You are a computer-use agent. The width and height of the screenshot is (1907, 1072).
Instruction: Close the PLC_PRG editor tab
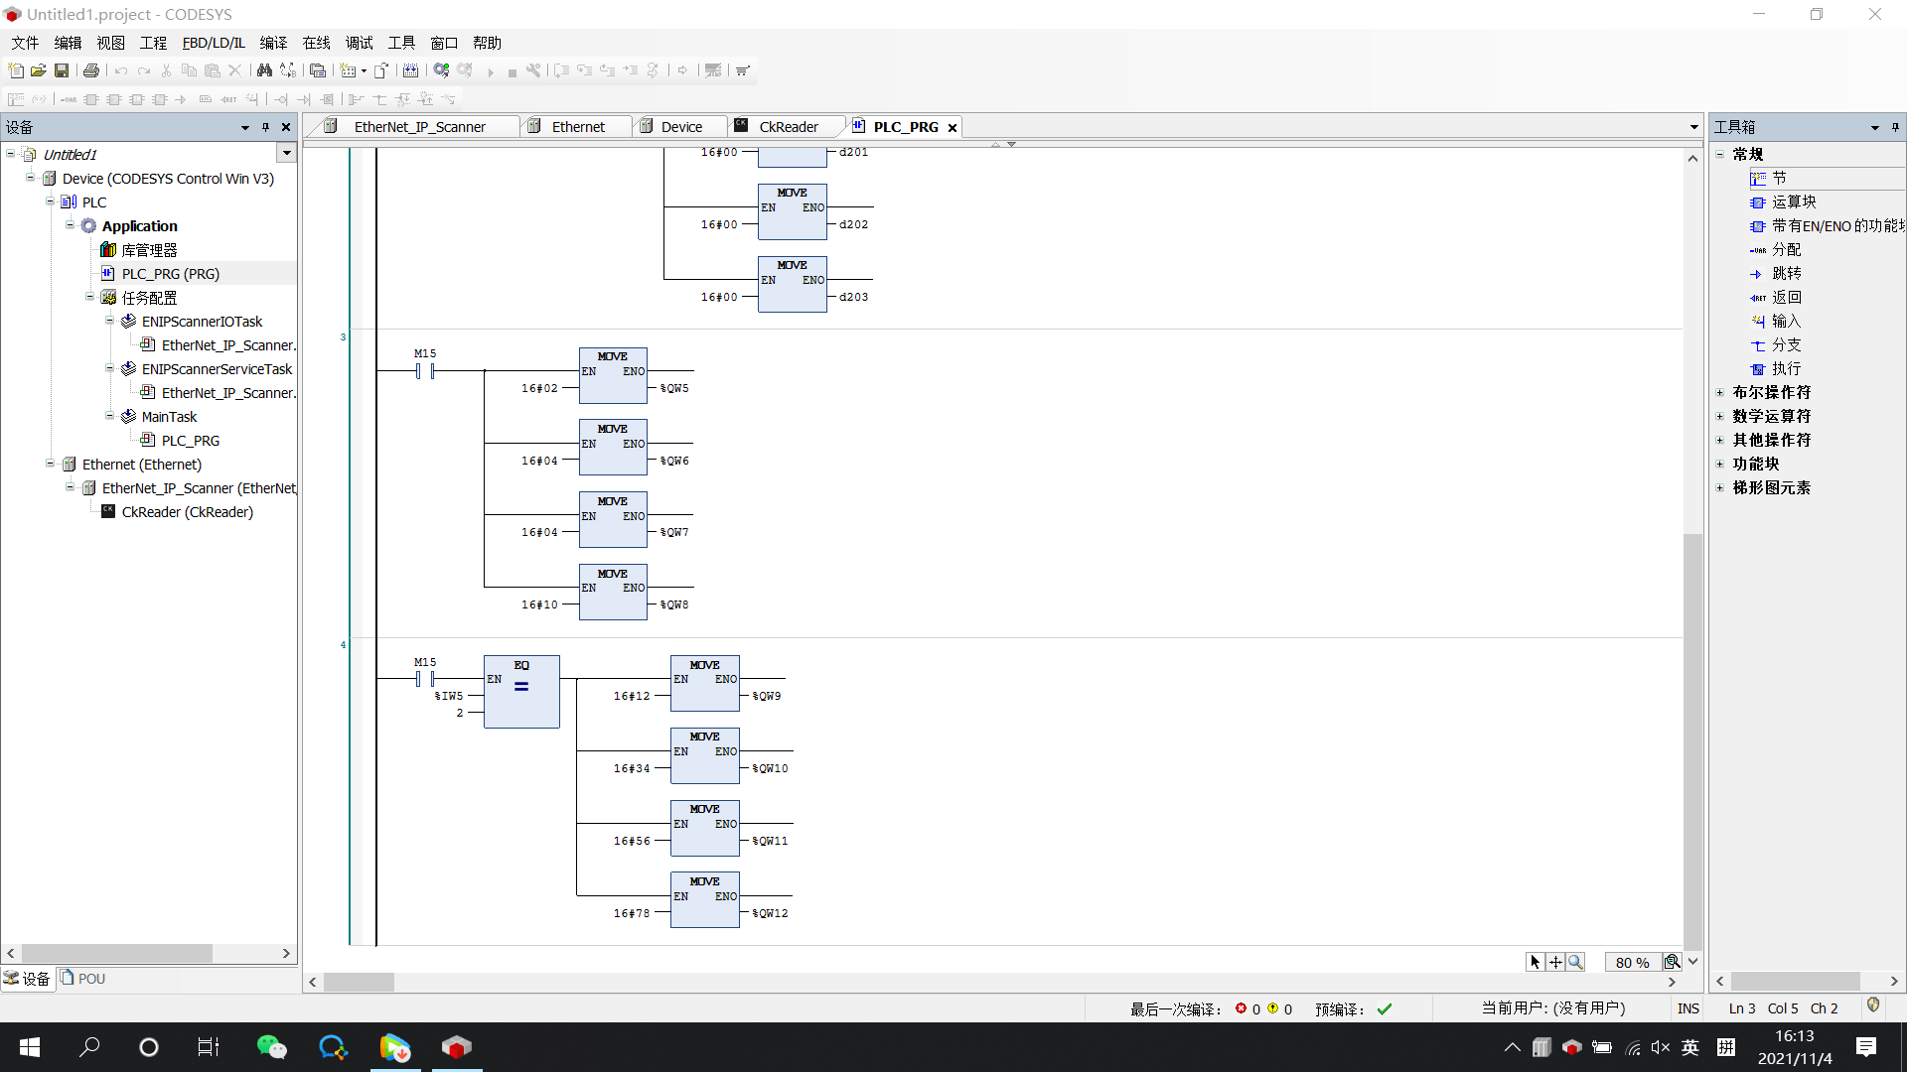click(952, 128)
